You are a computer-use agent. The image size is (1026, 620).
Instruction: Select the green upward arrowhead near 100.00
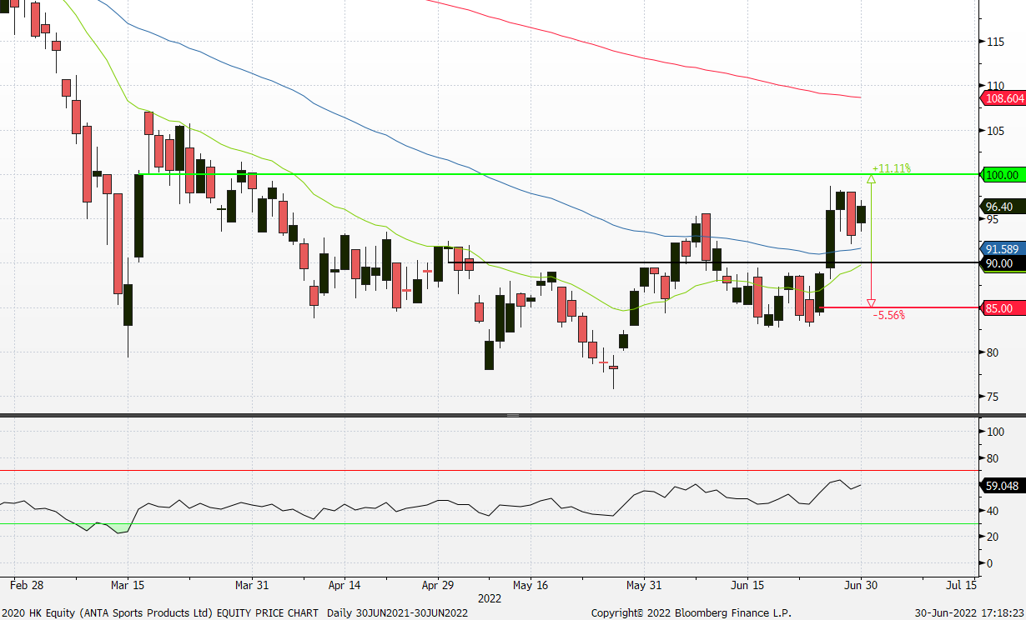[872, 177]
